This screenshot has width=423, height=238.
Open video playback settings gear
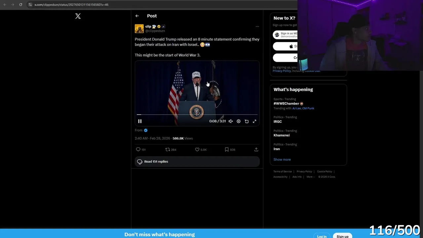pyautogui.click(x=239, y=121)
